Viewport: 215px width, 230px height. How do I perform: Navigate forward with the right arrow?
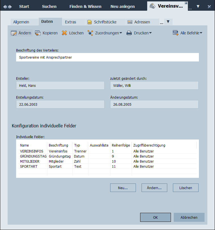(10, 6)
